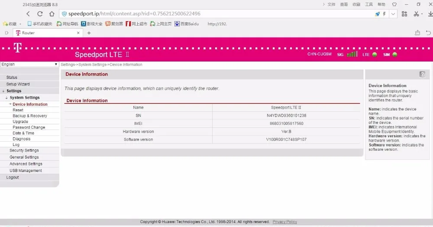Open the Password Change page
433x227 pixels.
coord(29,127)
